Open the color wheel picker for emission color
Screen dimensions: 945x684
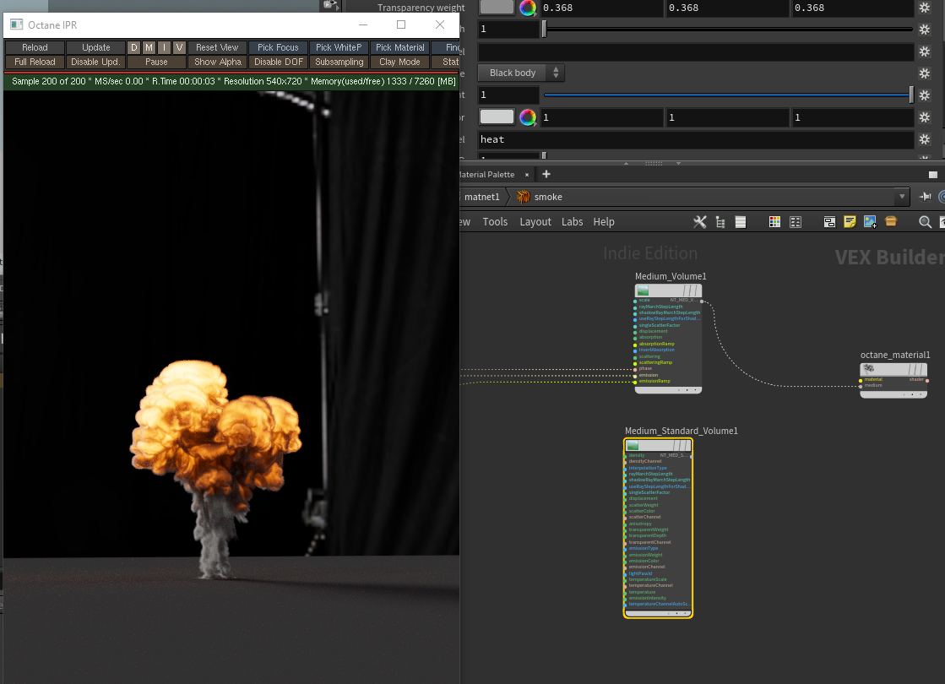click(528, 117)
